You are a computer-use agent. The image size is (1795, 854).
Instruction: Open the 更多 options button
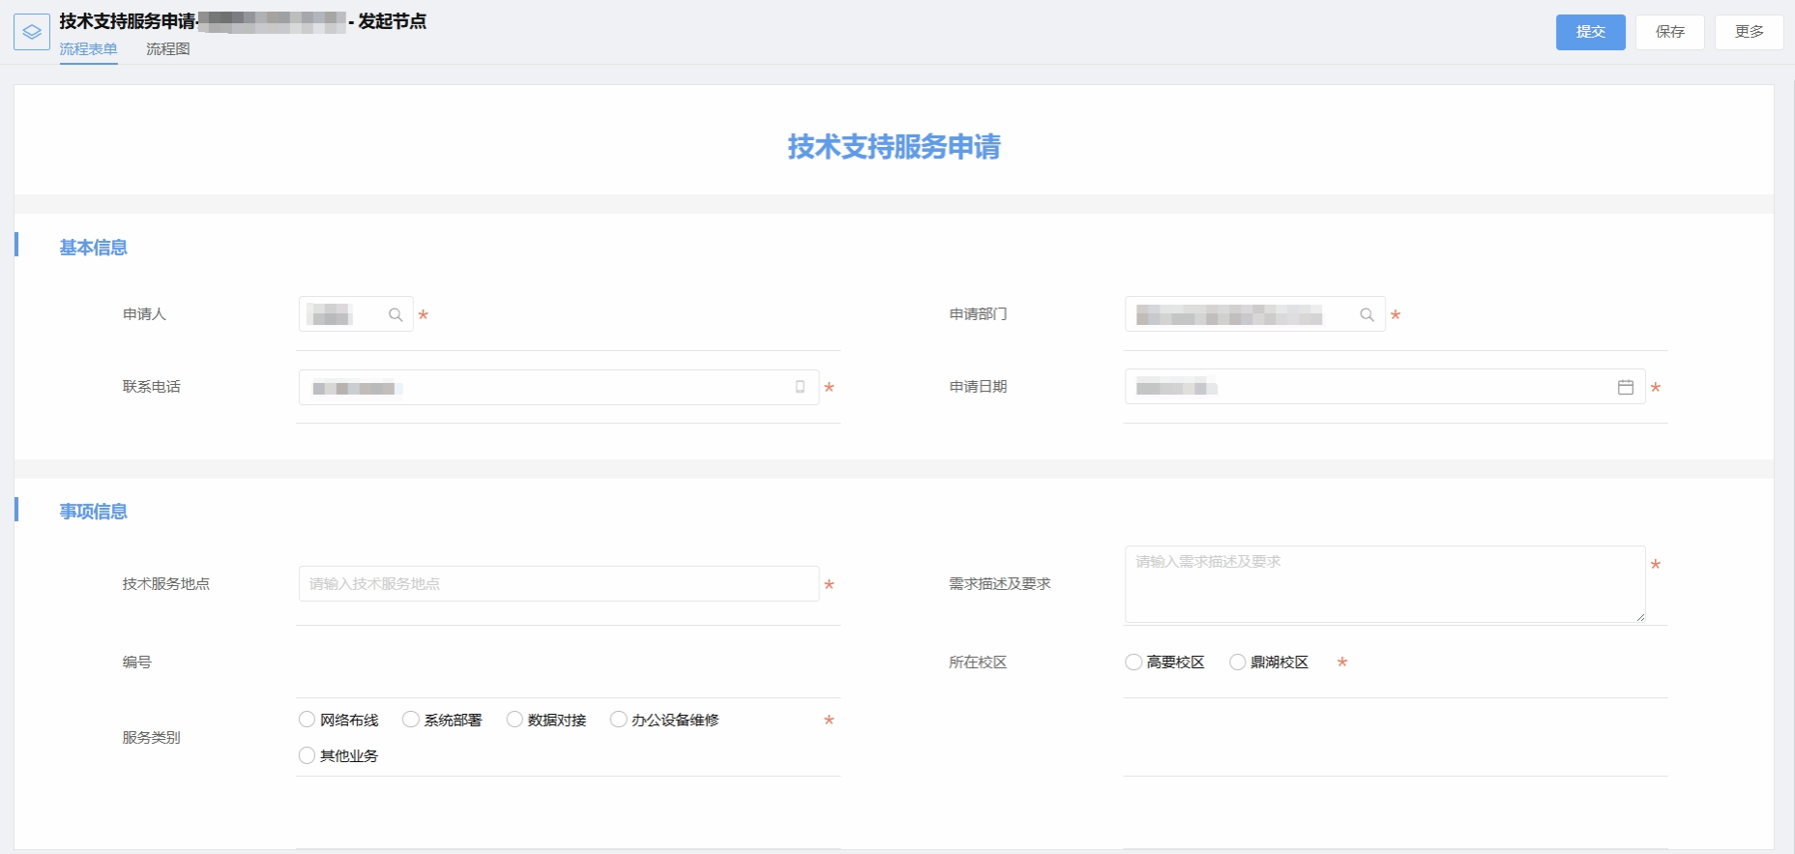[x=1750, y=32]
